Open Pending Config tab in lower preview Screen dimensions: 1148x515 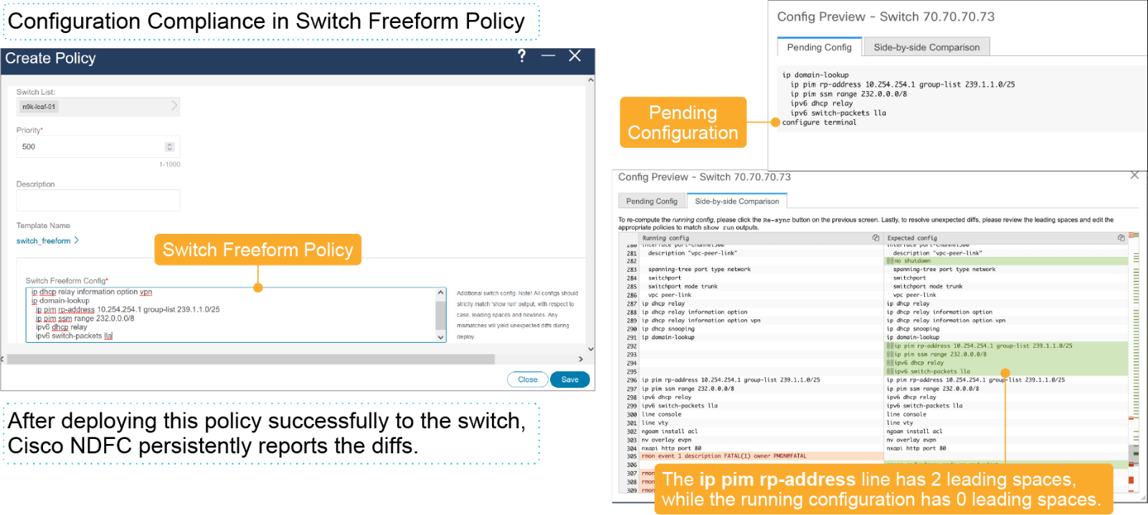652,201
